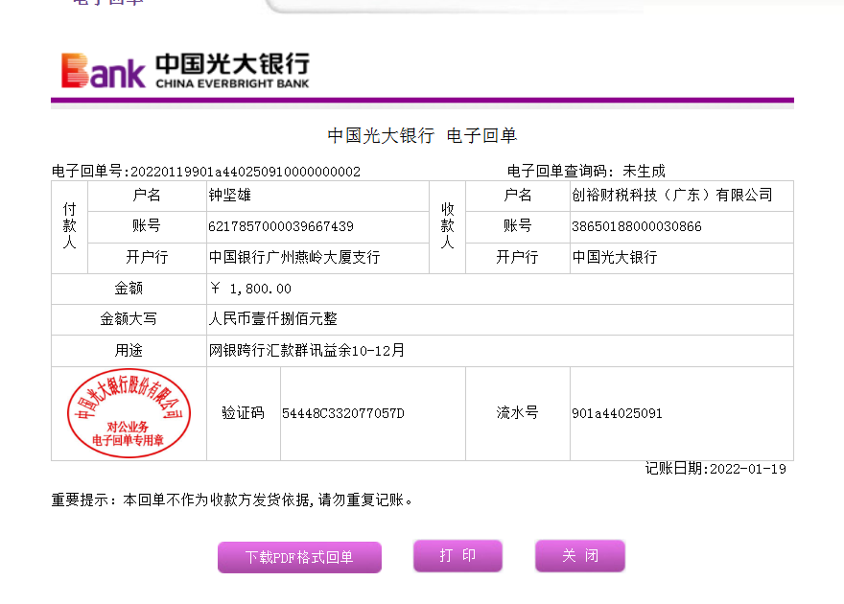Click the red electronic receipt stamp seal

129,413
